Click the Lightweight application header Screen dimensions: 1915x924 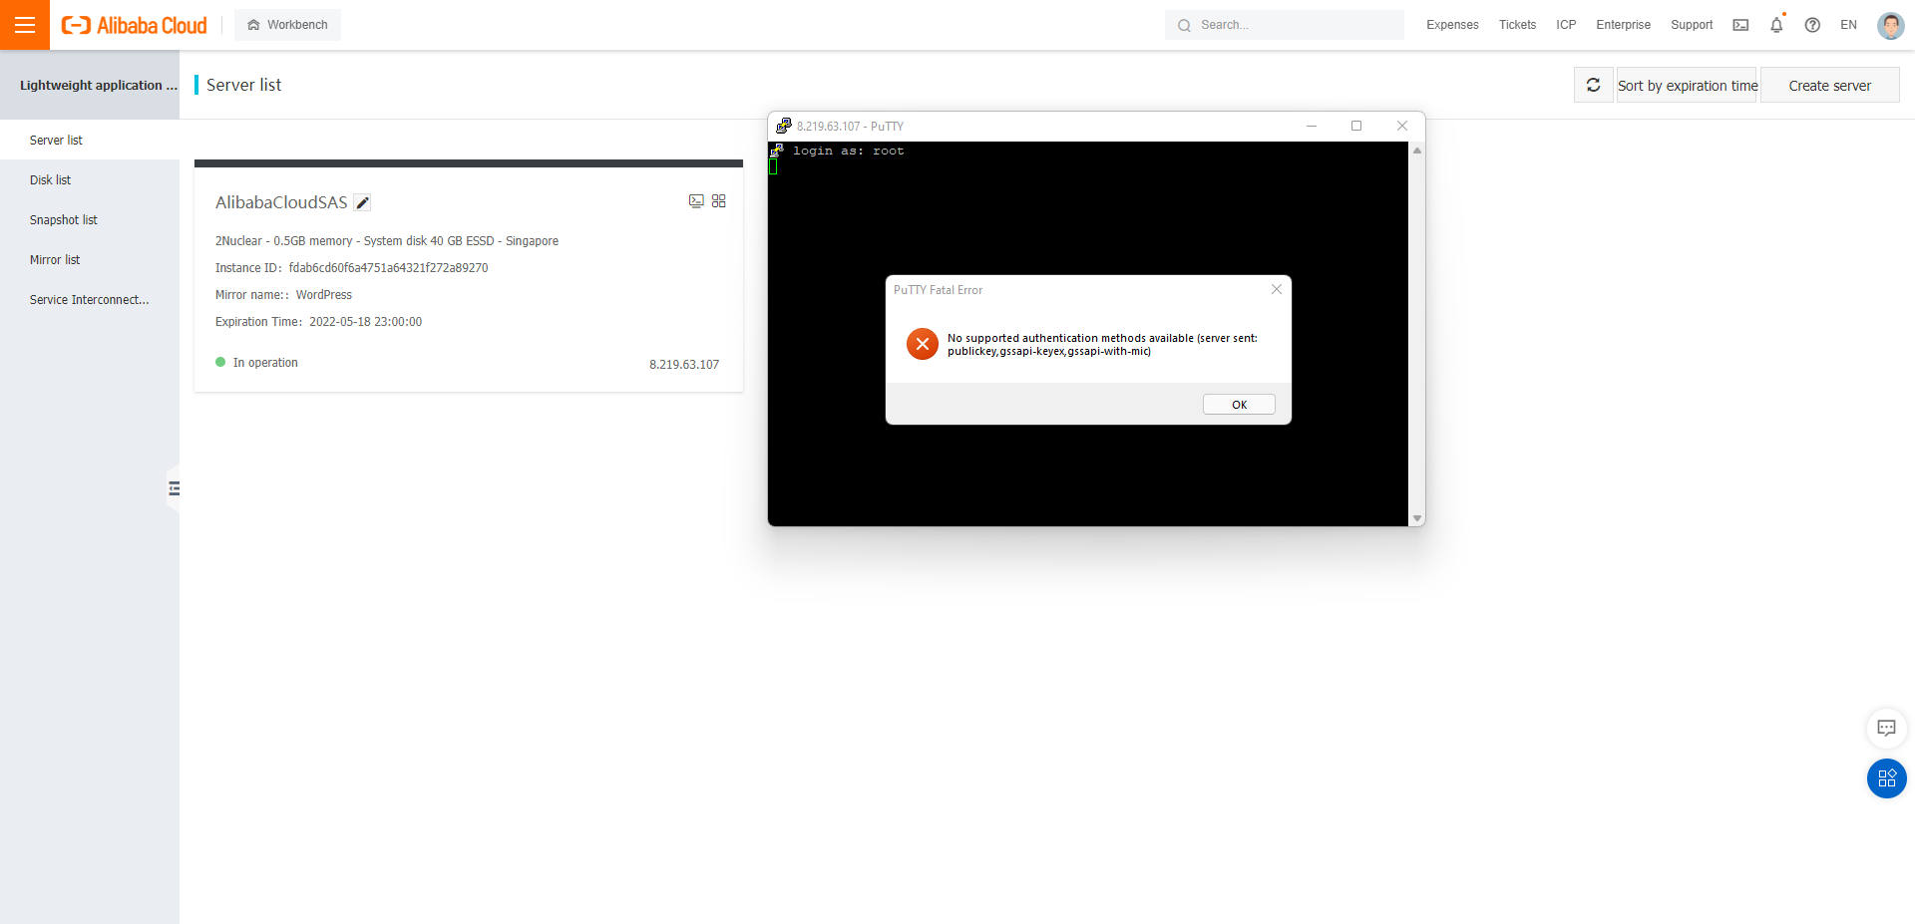coord(98,86)
